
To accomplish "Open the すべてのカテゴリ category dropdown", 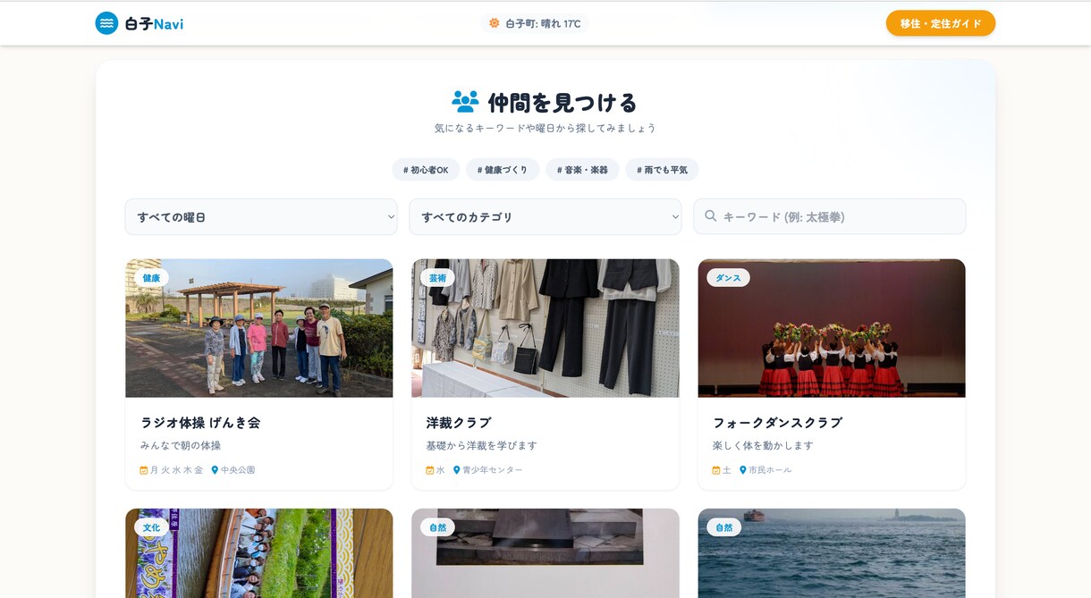I will pyautogui.click(x=545, y=216).
